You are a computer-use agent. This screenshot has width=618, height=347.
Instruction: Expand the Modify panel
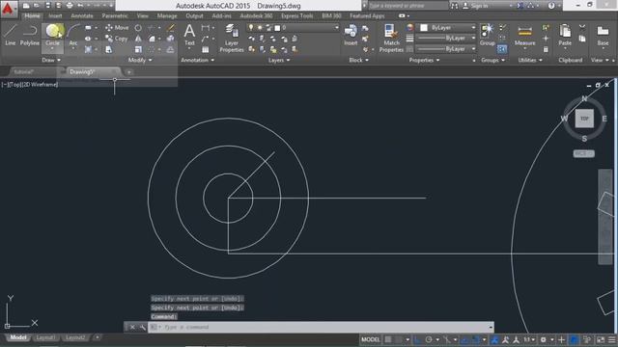point(140,60)
